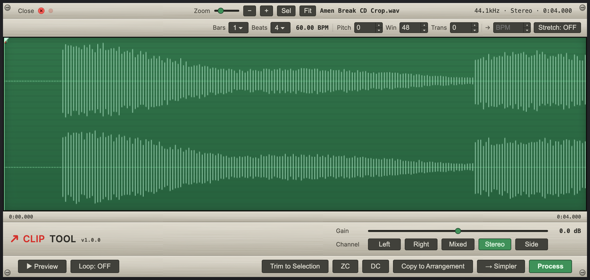The image size is (590, 280).
Task: Click the Pitch value field
Action: [x=364, y=27]
